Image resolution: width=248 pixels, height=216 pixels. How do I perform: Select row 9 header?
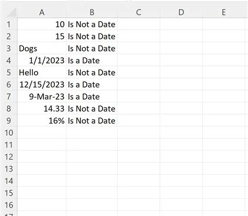tap(9, 121)
